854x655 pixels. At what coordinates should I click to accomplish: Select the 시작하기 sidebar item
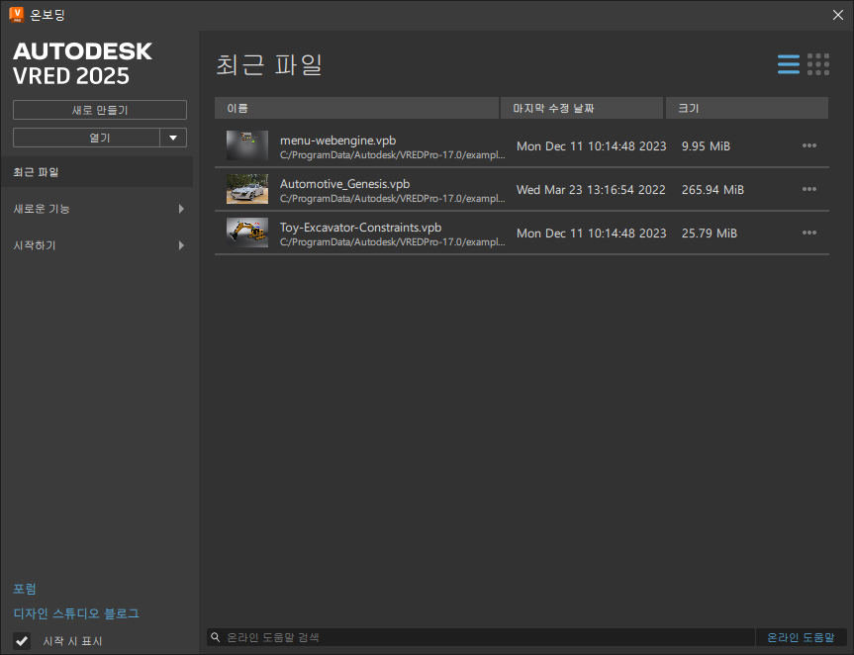97,245
